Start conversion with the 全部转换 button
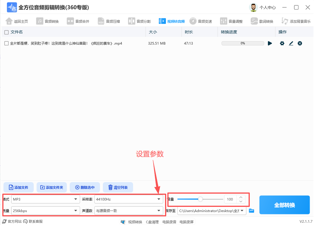Screen dimensions: 314x225 [x=284, y=205]
